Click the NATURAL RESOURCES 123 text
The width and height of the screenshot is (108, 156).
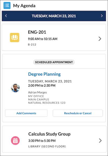pyautogui.click(x=47, y=103)
